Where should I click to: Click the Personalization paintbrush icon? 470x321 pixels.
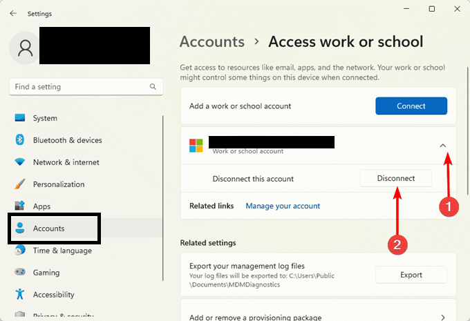coord(20,184)
